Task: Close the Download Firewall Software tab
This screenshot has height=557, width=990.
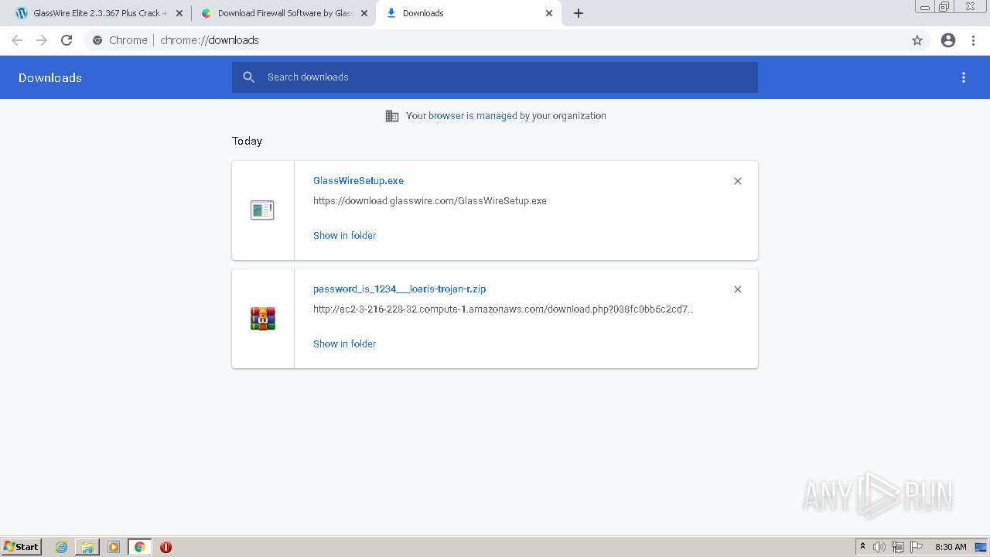Action: coord(364,13)
